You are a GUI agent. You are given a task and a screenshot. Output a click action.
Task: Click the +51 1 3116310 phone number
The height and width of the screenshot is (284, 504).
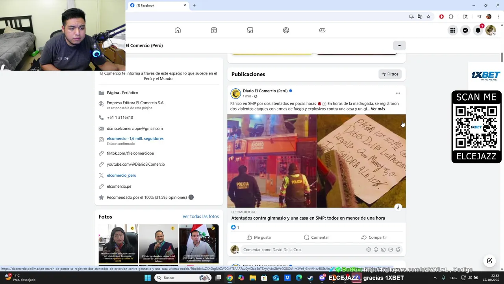[120, 118]
